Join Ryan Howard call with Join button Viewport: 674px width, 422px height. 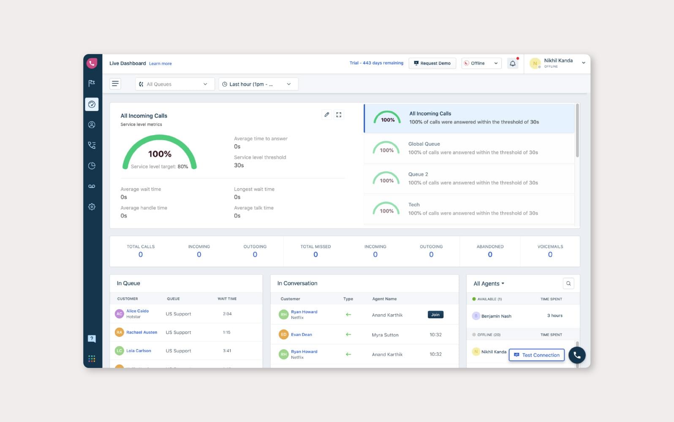[x=435, y=315]
